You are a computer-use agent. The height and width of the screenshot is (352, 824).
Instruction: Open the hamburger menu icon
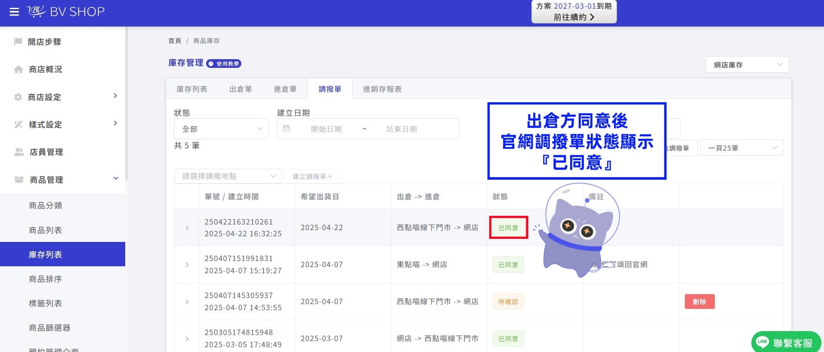[14, 12]
